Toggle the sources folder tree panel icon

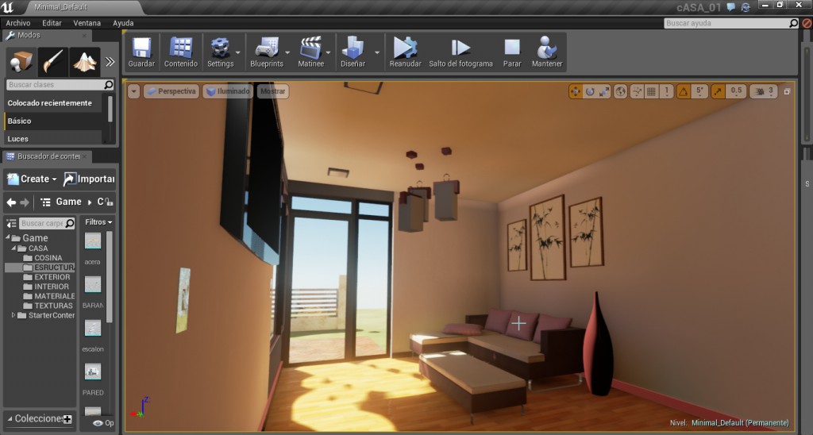tap(11, 224)
